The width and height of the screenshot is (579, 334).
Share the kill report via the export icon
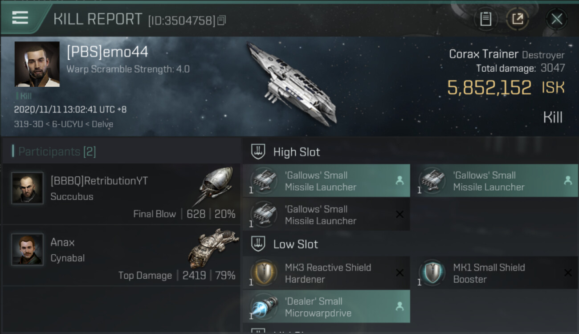518,19
